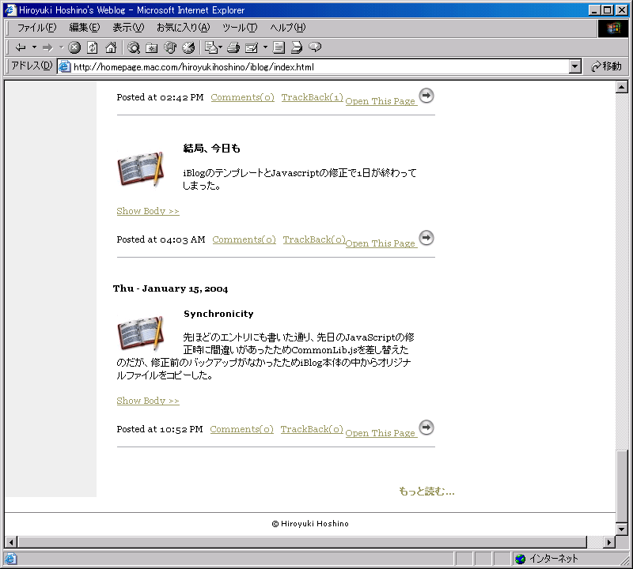
Task: Open Comments(0) for the 02:42 PM post
Action: [x=242, y=97]
